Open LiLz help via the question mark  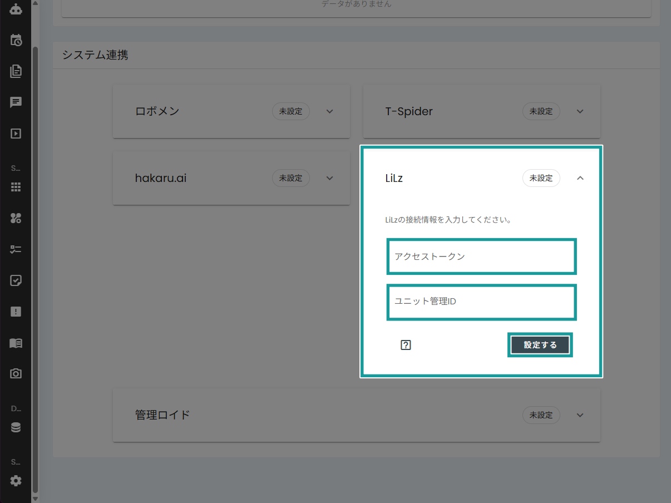(x=406, y=344)
